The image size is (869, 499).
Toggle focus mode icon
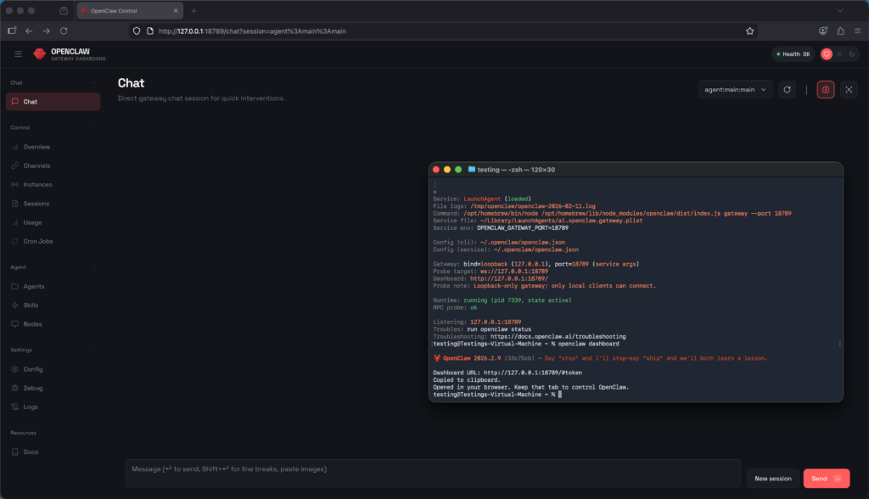tap(849, 90)
